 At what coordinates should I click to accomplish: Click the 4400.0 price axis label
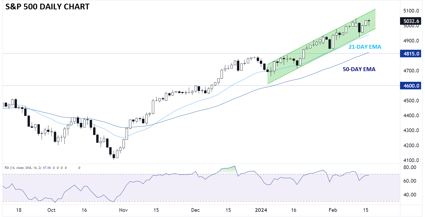411,115
